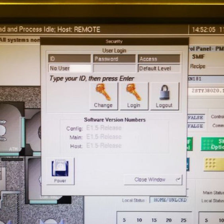Click the ID input field showing No User

click(x=70, y=68)
